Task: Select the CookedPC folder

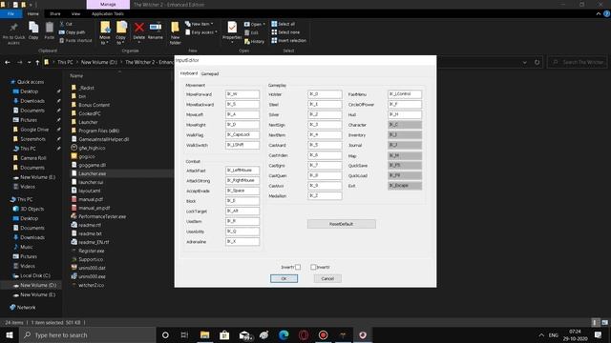Action: [90, 113]
